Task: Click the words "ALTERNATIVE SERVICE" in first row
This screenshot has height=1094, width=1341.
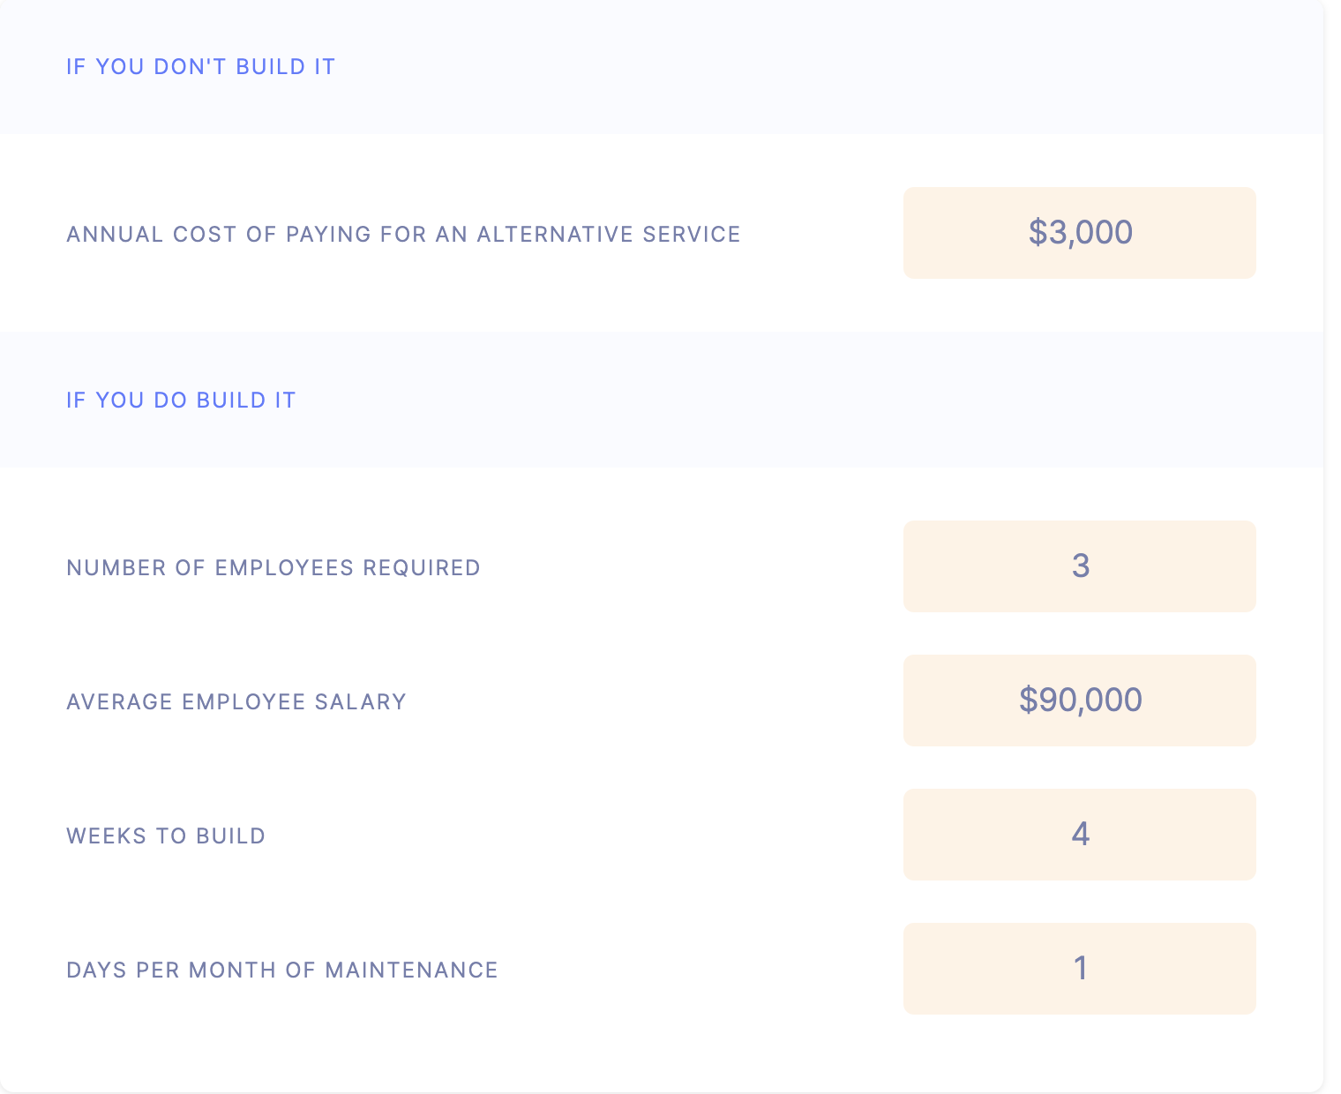Action: (x=609, y=235)
